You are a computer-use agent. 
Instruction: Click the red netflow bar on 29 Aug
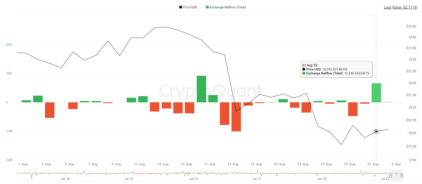[x=353, y=109]
